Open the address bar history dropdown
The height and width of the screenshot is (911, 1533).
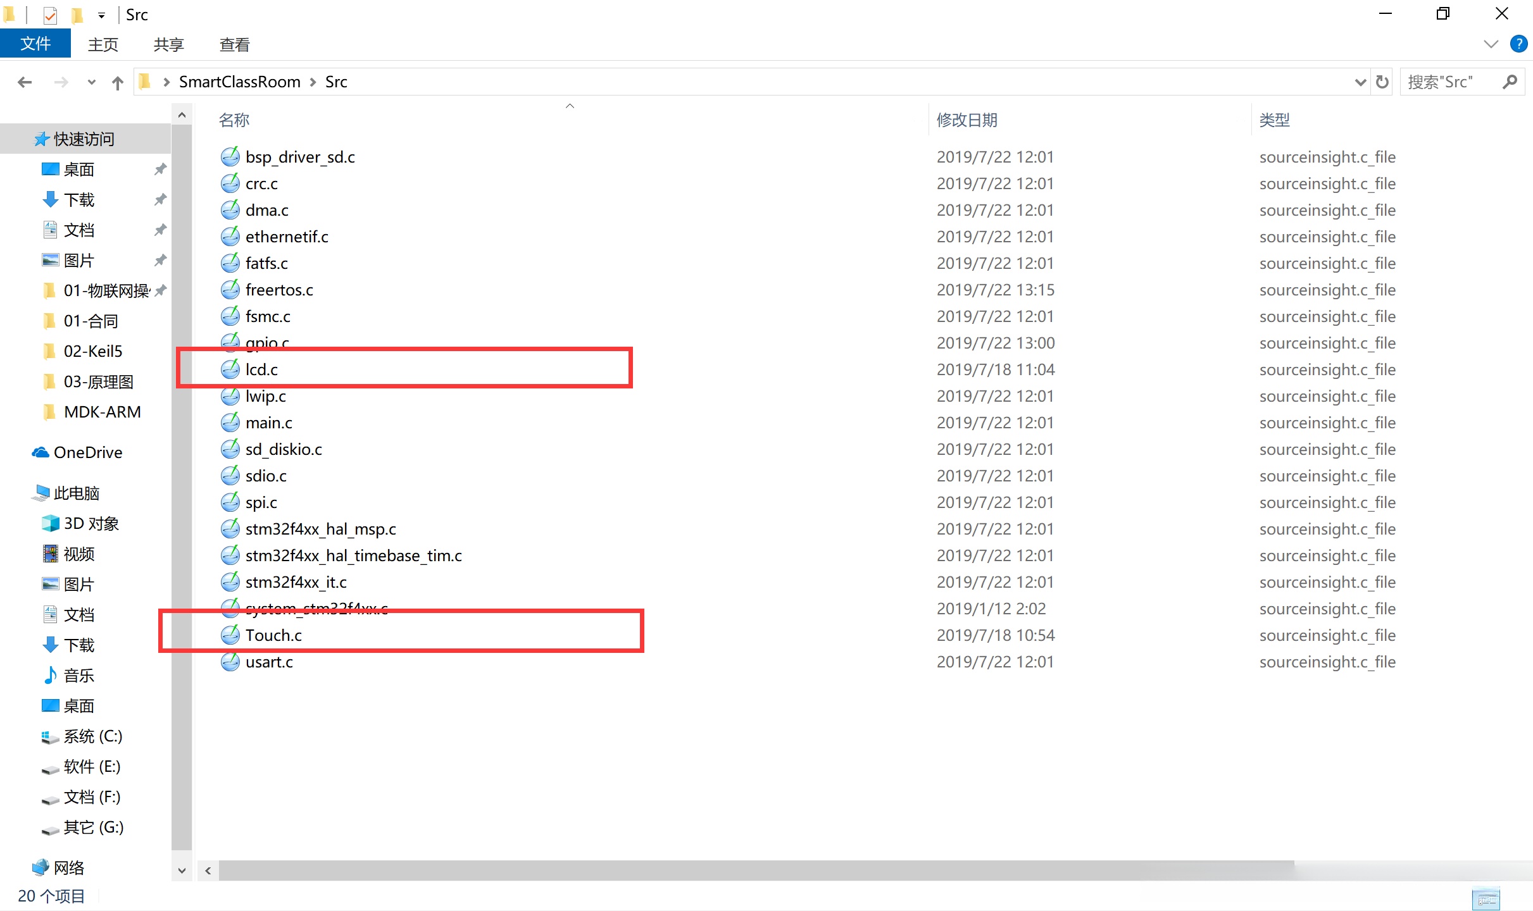pos(1360,82)
